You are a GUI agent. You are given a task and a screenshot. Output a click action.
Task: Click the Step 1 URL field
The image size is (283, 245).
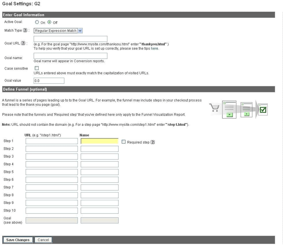click(51, 141)
